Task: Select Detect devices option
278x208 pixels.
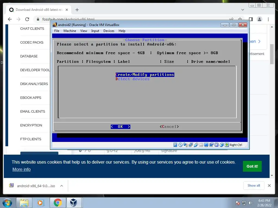Action: tap(132, 79)
